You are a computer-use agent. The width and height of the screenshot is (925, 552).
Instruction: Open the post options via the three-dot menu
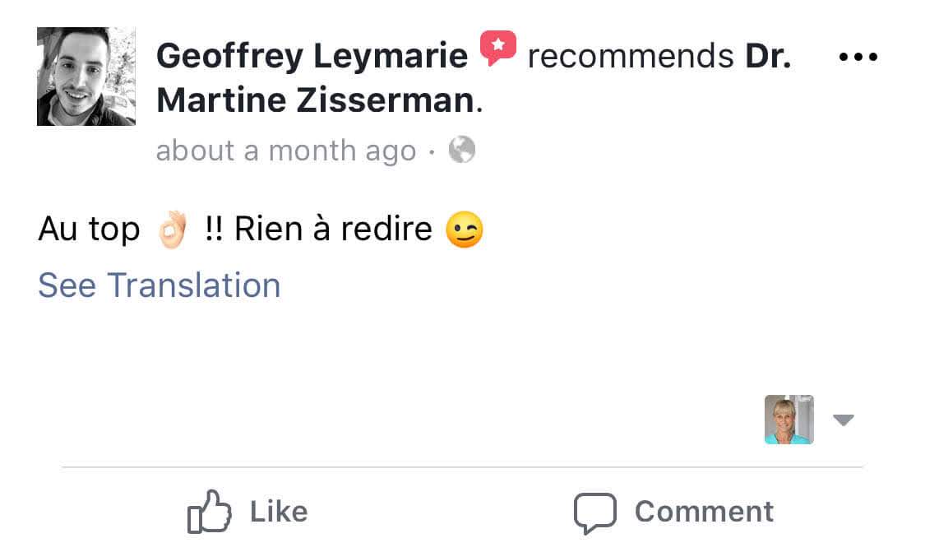(857, 56)
